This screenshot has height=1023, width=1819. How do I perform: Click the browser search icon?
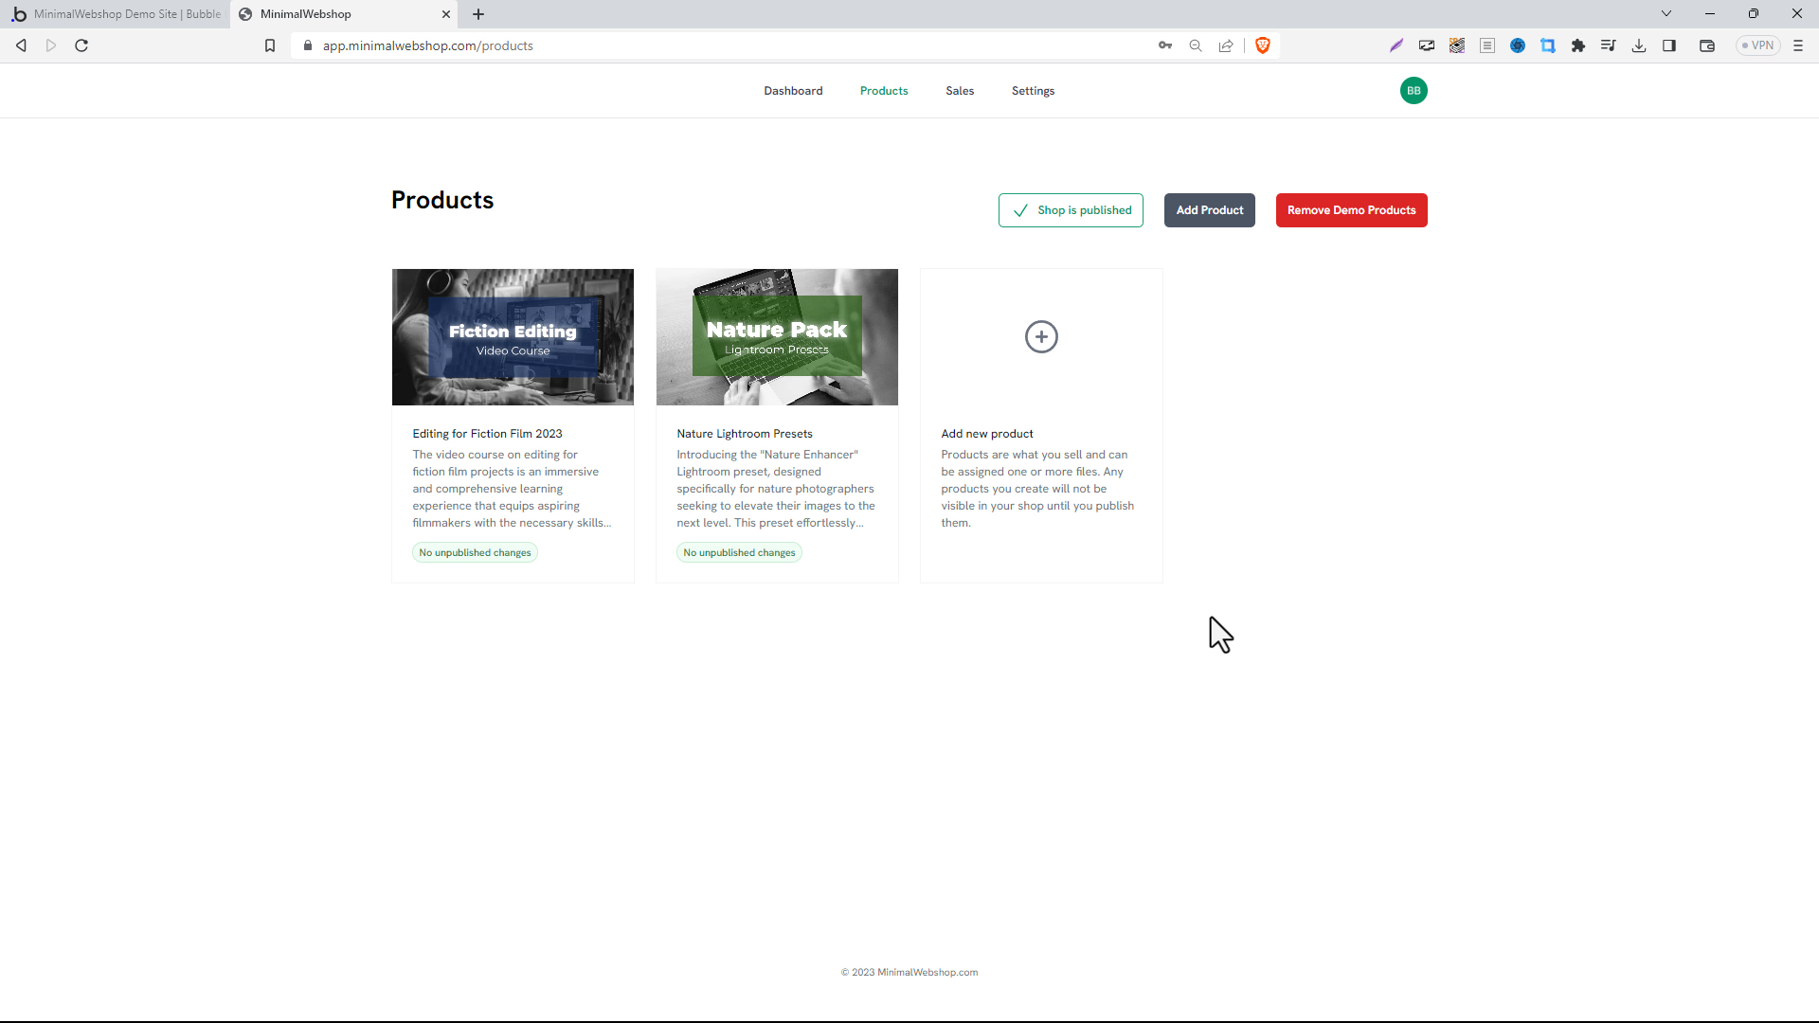[x=1196, y=46]
